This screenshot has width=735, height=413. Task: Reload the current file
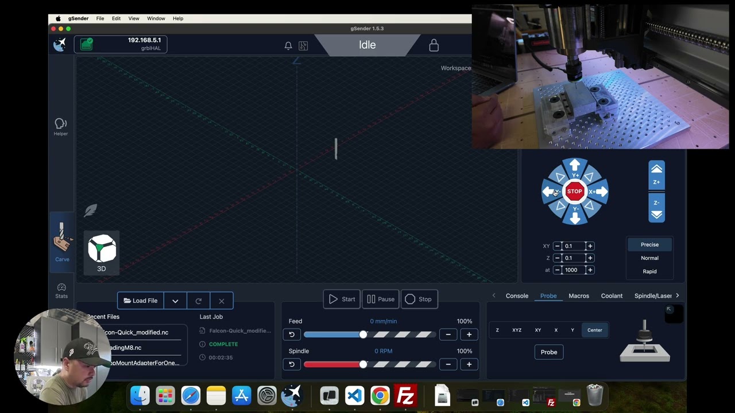[x=199, y=301]
